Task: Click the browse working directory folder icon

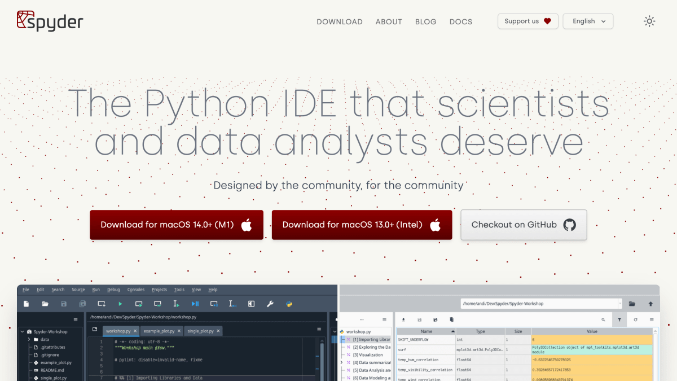Action: (x=632, y=304)
